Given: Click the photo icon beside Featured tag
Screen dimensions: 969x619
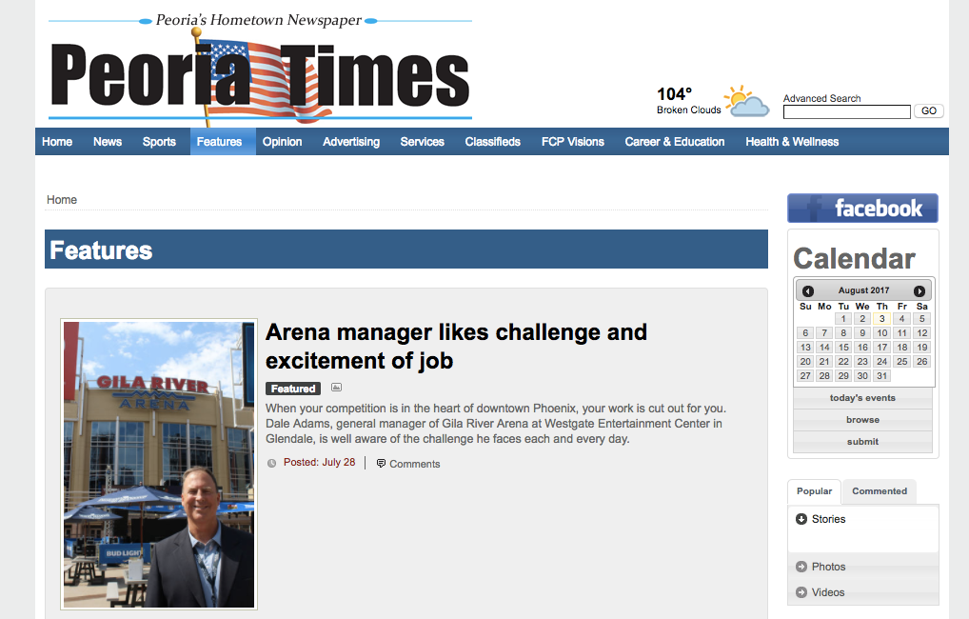Looking at the screenshot, I should pos(336,388).
